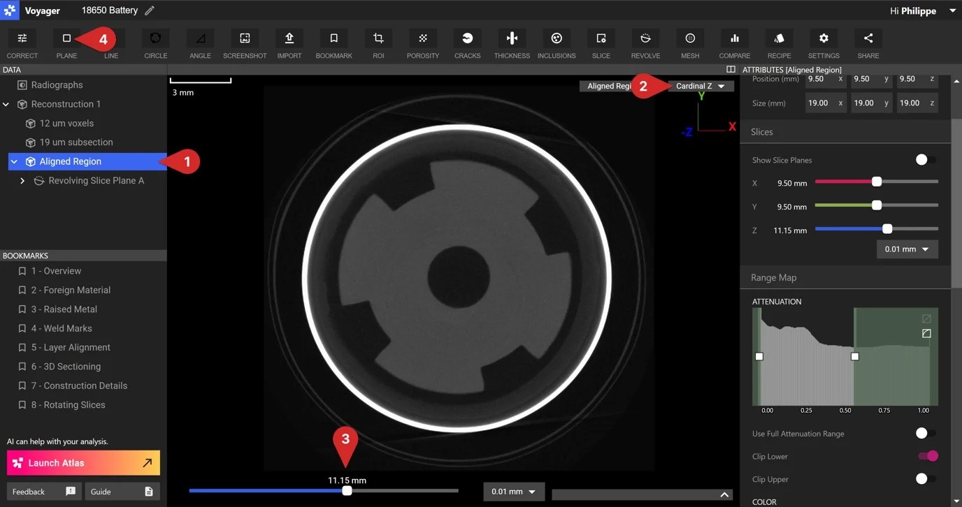This screenshot has width=962, height=507.
Task: Open the Feedback button
Action: tap(44, 492)
